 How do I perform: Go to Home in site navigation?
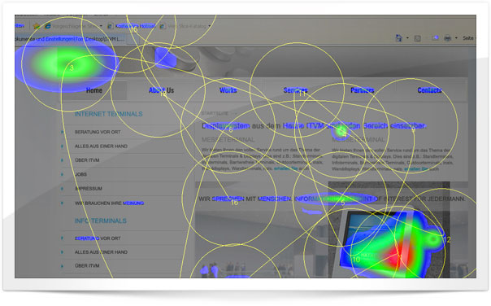[x=94, y=90]
